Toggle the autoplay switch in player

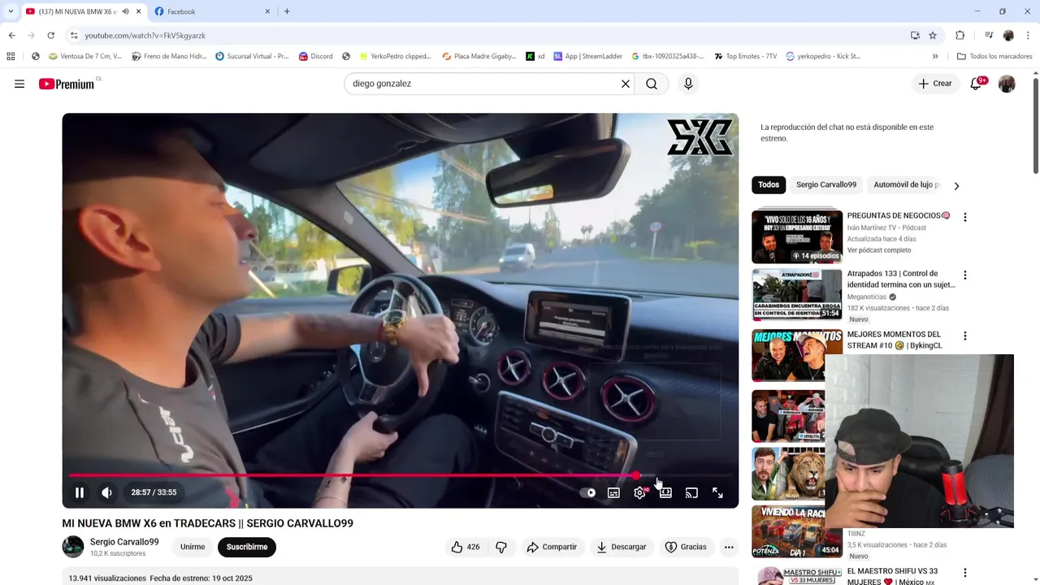[587, 492]
